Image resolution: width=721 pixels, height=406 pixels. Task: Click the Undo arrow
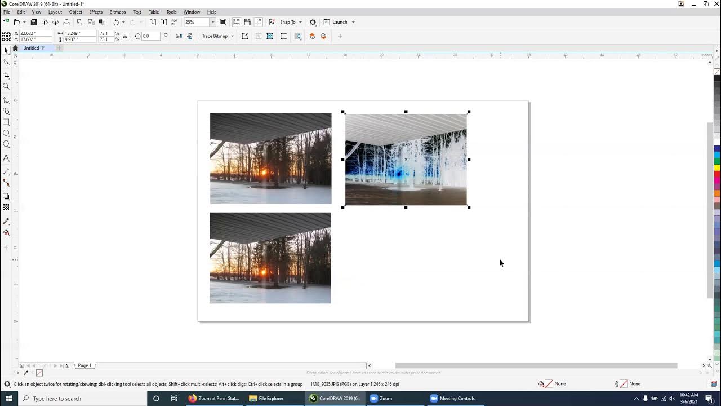click(116, 22)
